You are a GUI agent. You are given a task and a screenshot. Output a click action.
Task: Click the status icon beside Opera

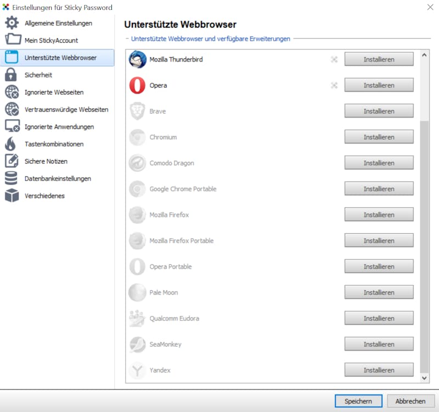click(334, 86)
